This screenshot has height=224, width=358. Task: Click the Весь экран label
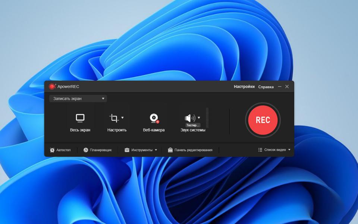(x=80, y=130)
